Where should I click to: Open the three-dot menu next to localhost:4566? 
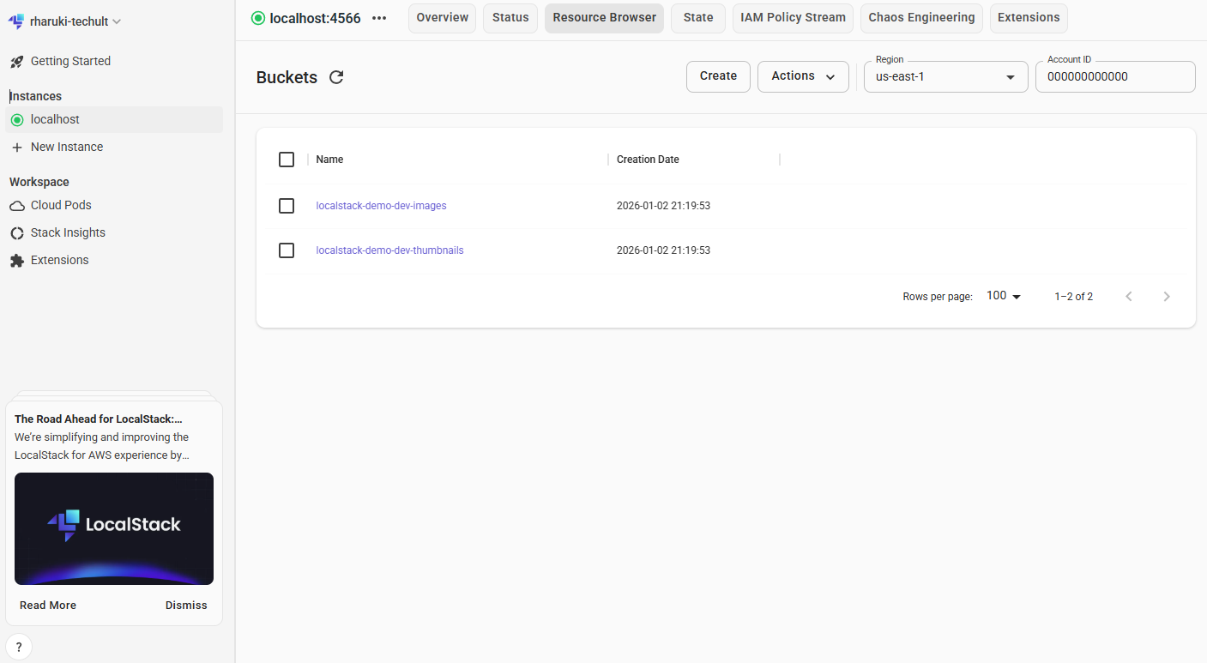[379, 18]
